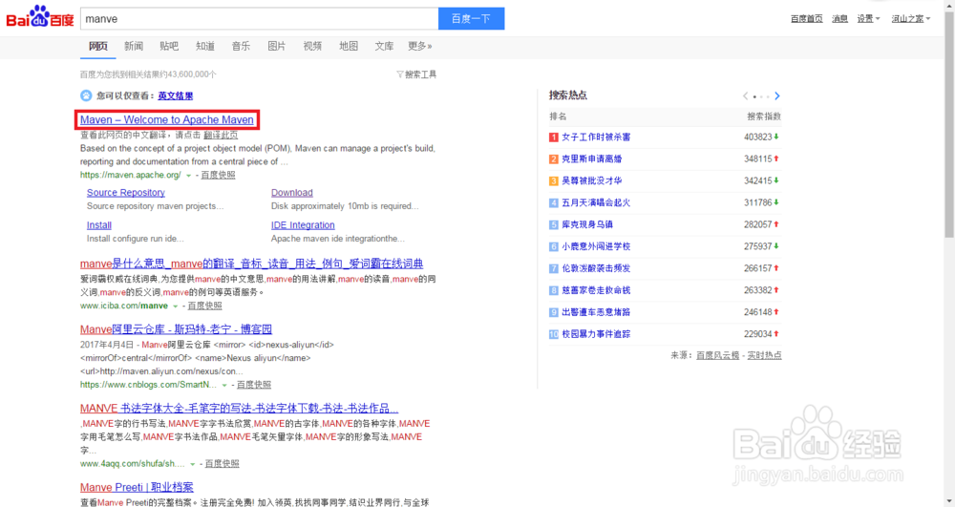
Task: Open the Download sublink
Action: click(291, 192)
